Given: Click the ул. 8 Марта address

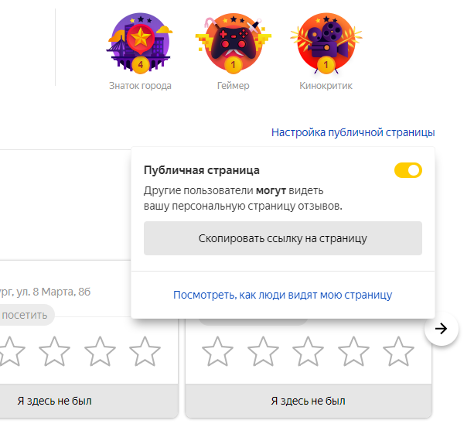Looking at the screenshot, I should coord(46,292).
